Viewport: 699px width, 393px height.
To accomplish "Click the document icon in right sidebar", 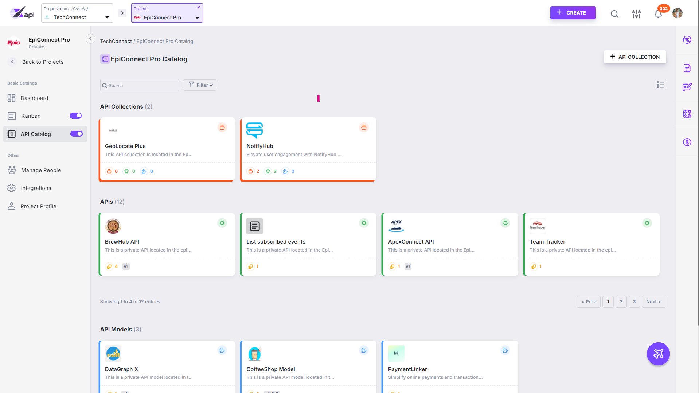I will (687, 68).
